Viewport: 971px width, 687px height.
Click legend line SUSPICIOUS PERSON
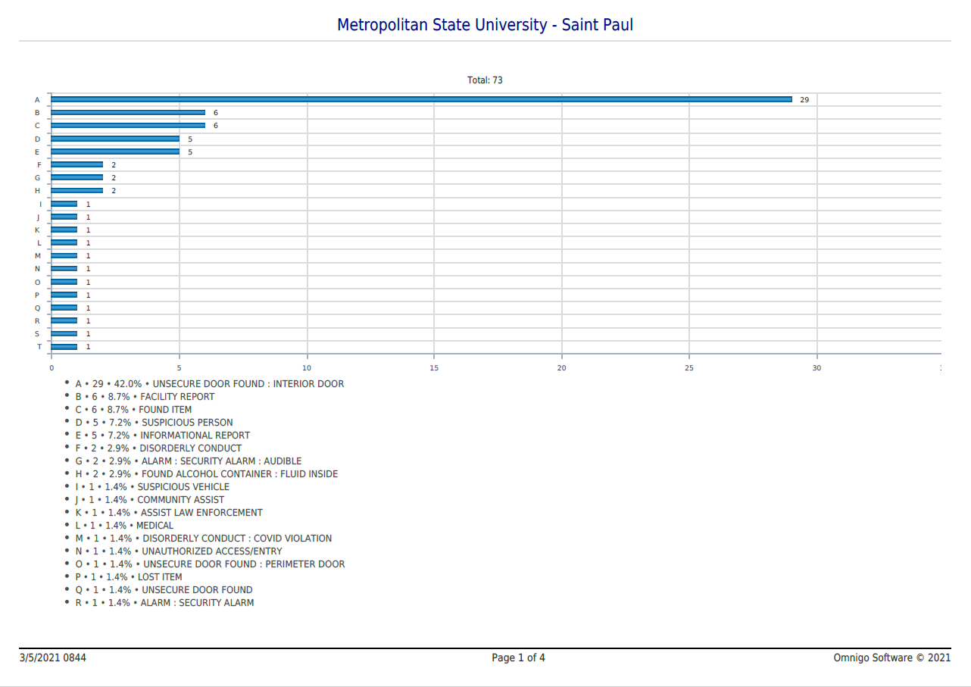click(x=154, y=423)
